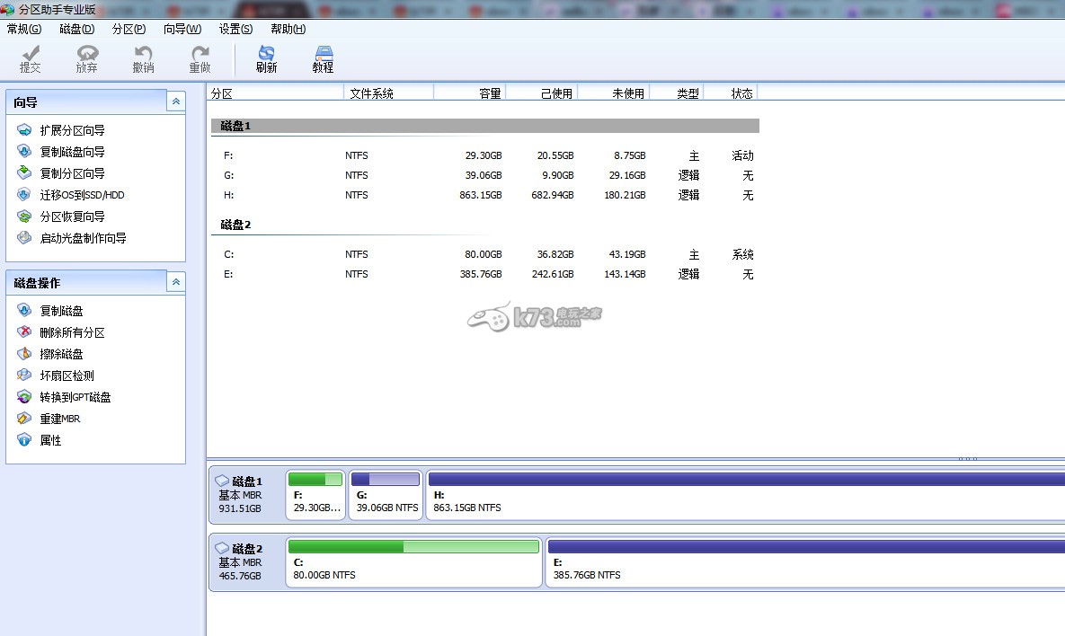This screenshot has width=1065, height=636.
Task: Select the G: partition block on disk 1
Action: pyautogui.click(x=386, y=495)
